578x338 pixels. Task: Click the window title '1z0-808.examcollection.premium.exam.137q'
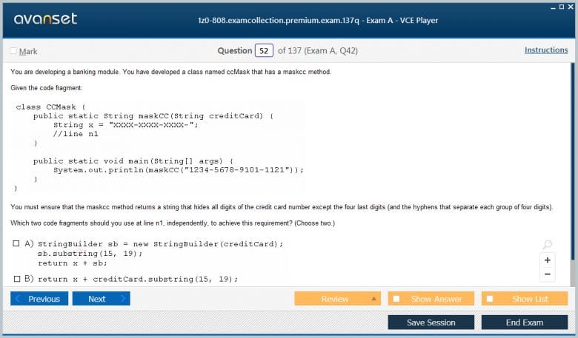point(279,20)
